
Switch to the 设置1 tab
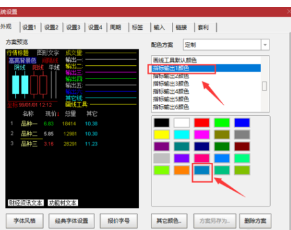(x=30, y=27)
